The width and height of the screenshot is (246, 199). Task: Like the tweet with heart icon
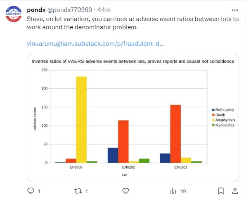[125, 191]
